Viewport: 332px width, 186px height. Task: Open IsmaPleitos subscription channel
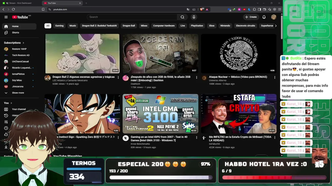[x=19, y=74]
